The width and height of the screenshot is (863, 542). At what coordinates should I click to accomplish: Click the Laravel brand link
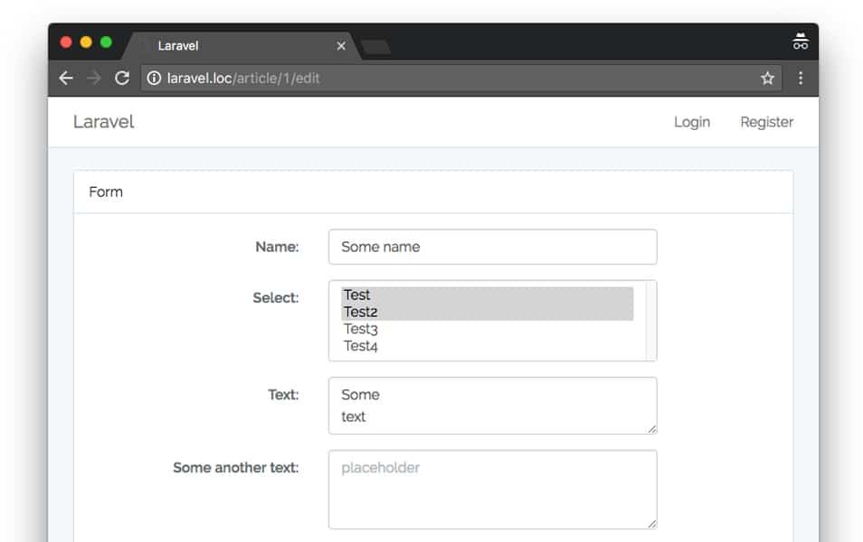(102, 121)
